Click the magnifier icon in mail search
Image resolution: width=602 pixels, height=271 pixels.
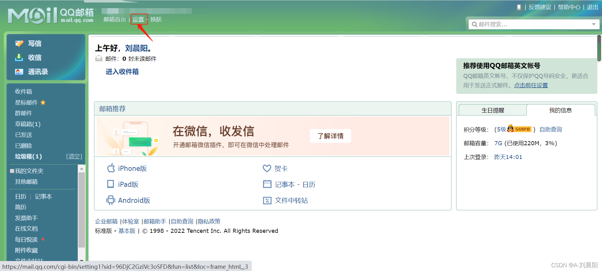click(474, 24)
